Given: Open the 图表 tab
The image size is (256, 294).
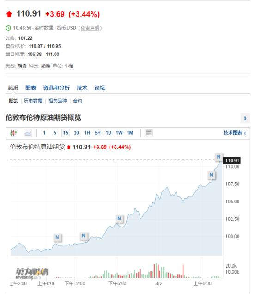Looking at the screenshot, I should click(31, 87).
